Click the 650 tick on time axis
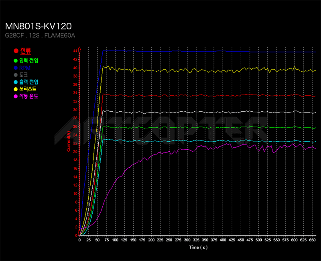The width and height of the screenshot is (321, 261). pos(312,240)
